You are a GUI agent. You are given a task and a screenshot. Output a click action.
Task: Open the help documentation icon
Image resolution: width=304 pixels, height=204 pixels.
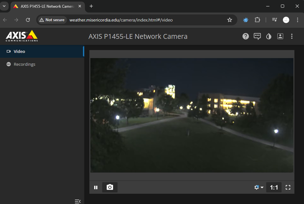[x=245, y=36]
